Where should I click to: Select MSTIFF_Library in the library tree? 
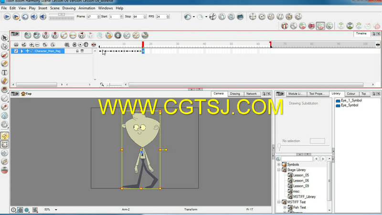tap(304, 197)
